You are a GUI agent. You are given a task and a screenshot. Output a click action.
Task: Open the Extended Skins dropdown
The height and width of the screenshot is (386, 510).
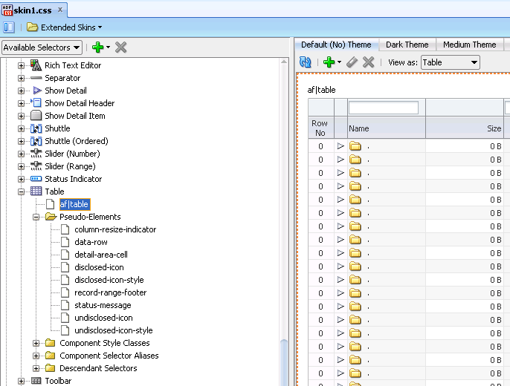(65, 27)
